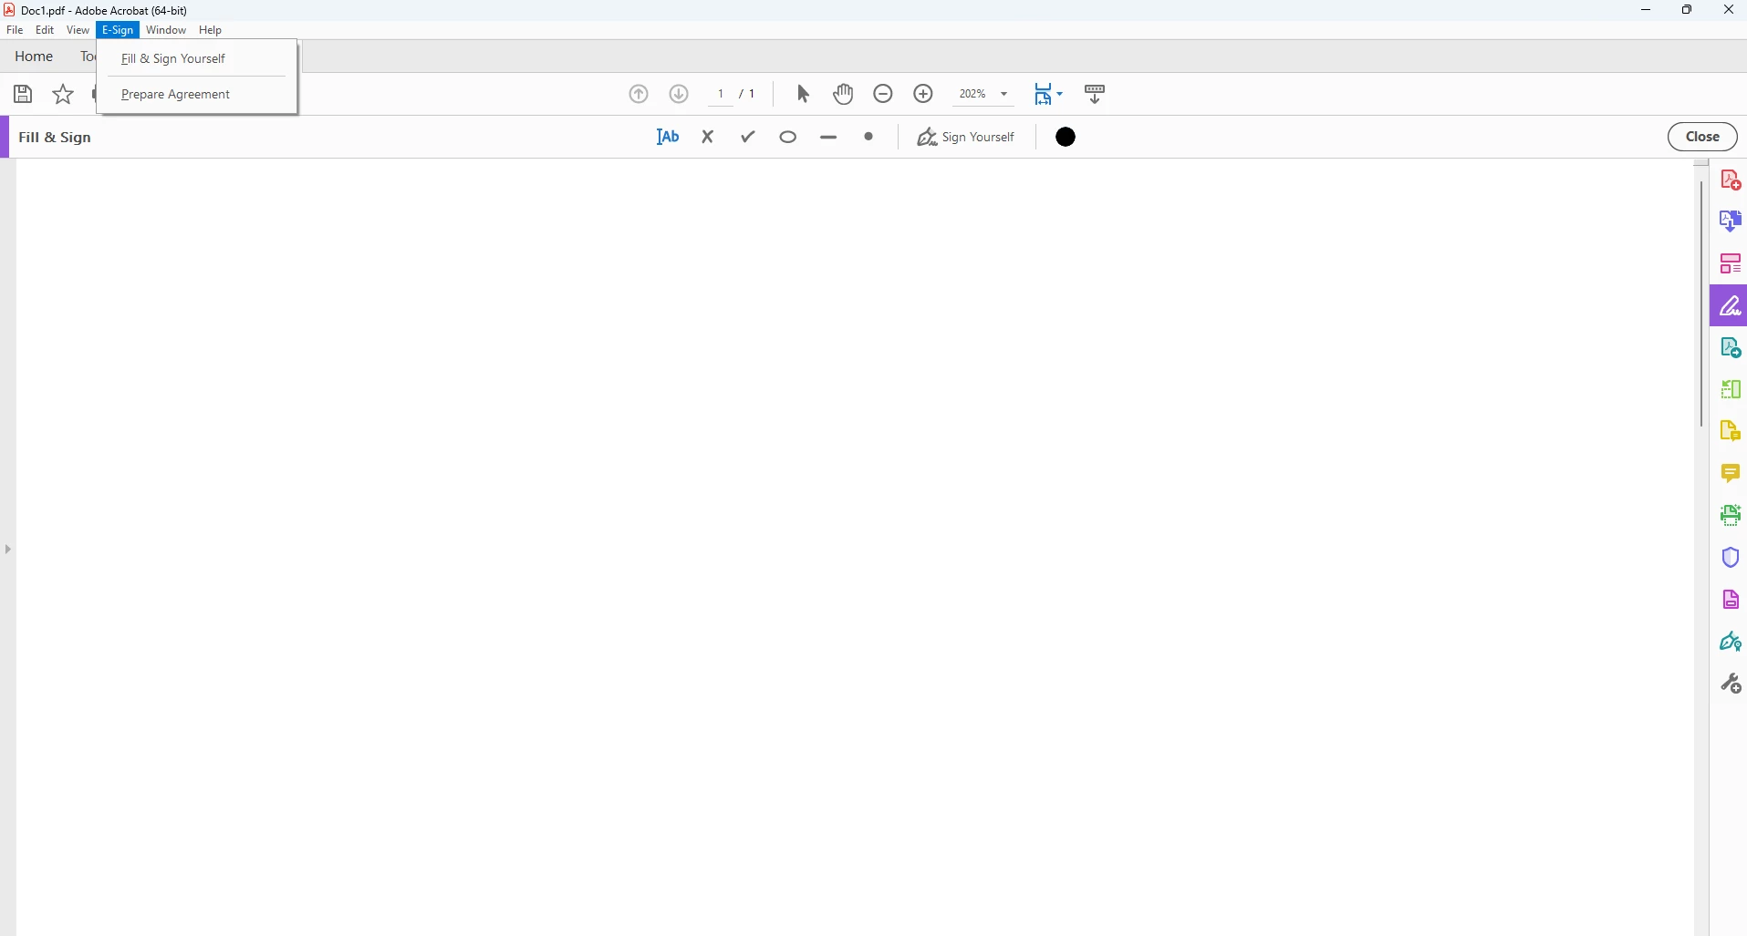Select the dot annotation tool
This screenshot has height=936, width=1747.
click(x=868, y=137)
